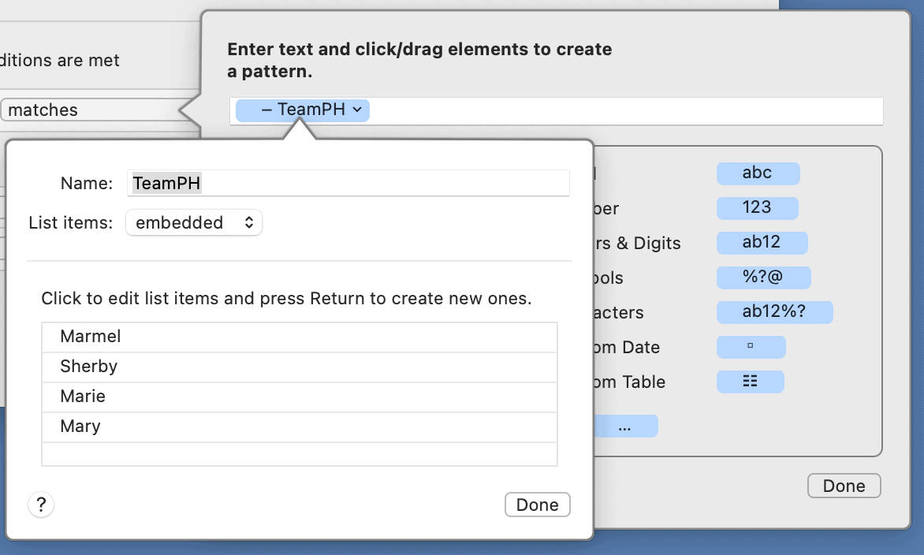Edit the Name field containing TeamPH

[x=348, y=183]
